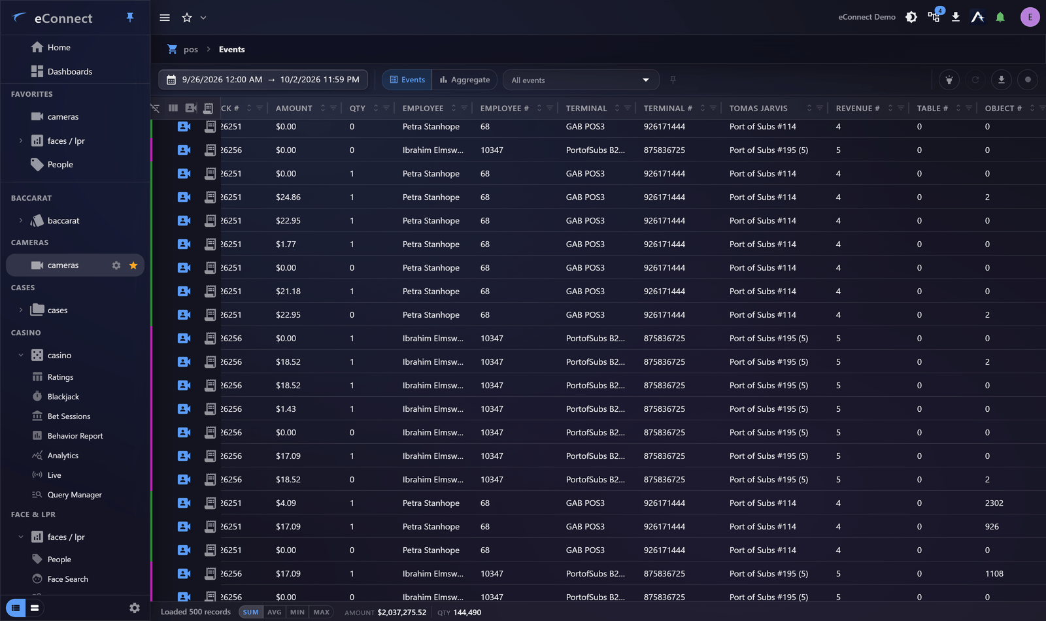The image size is (1046, 621).
Task: Open receipt icon for $21.18 row
Action: 210,291
